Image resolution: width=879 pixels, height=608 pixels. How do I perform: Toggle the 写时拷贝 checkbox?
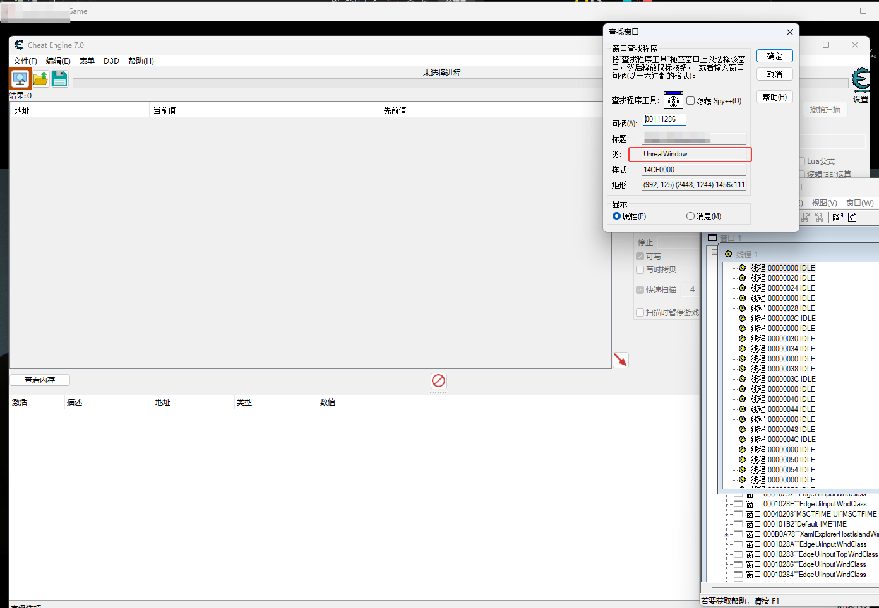(640, 269)
